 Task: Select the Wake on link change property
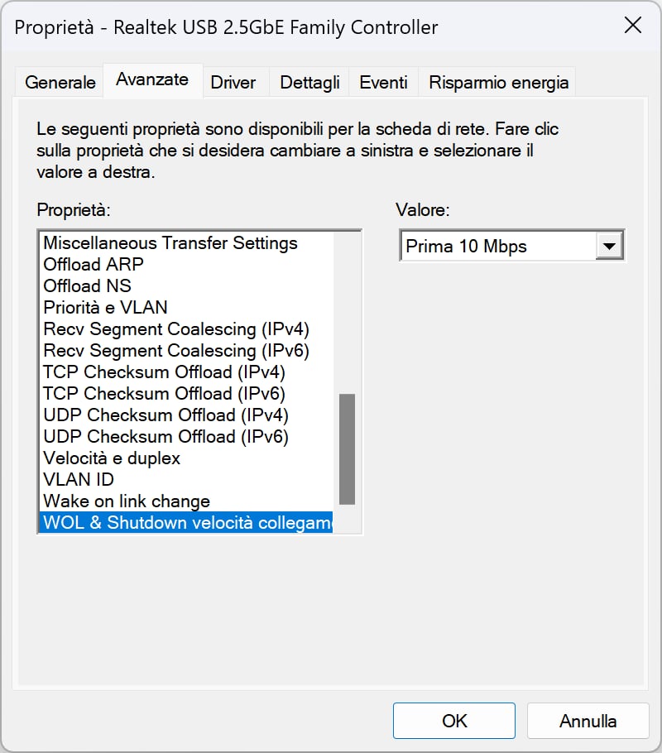pos(186,501)
